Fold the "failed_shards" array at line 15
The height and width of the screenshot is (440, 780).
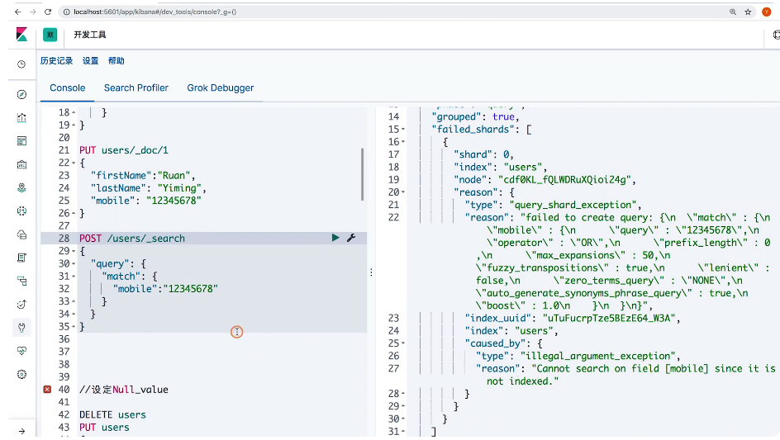402,130
